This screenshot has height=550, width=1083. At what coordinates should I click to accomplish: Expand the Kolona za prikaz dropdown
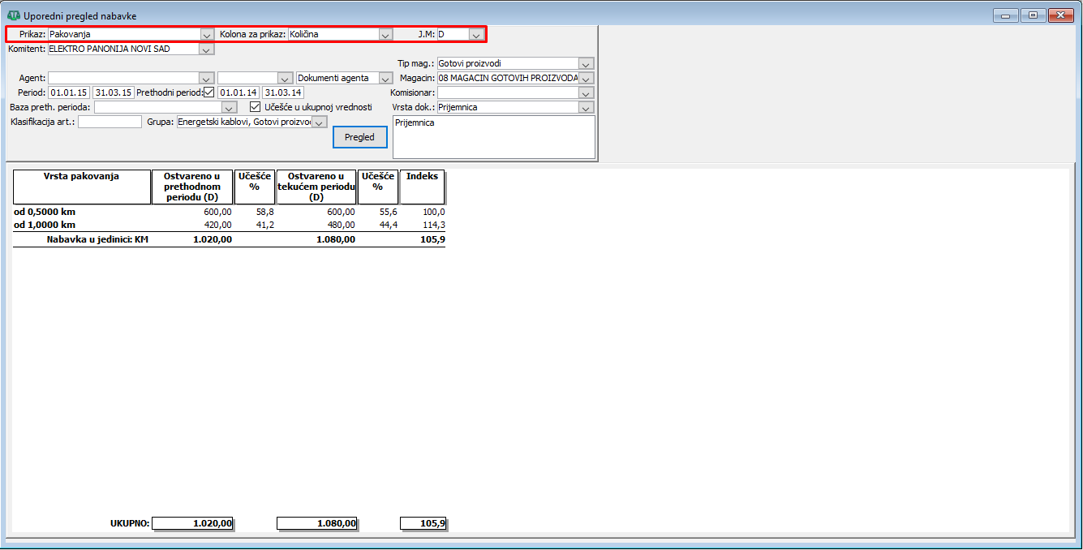point(385,35)
